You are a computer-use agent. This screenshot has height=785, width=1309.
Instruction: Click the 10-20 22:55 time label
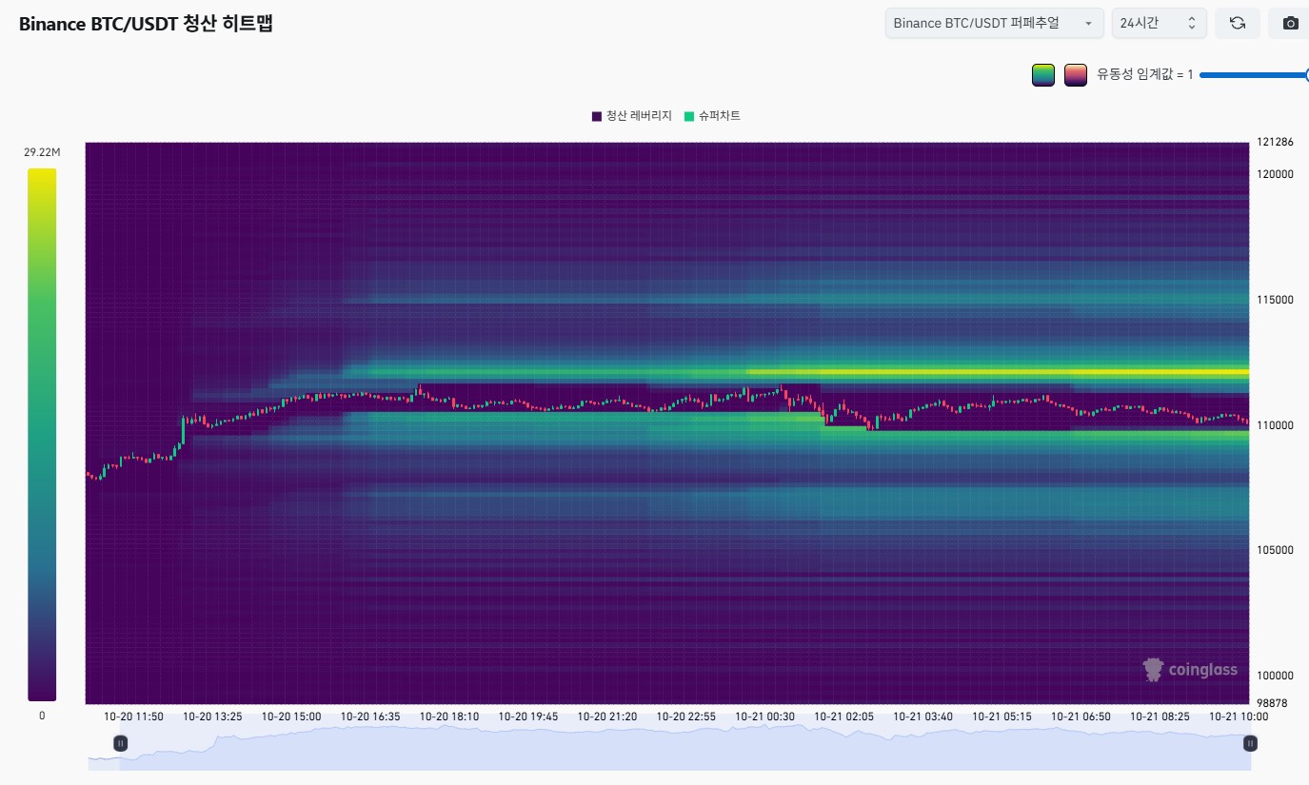point(686,716)
